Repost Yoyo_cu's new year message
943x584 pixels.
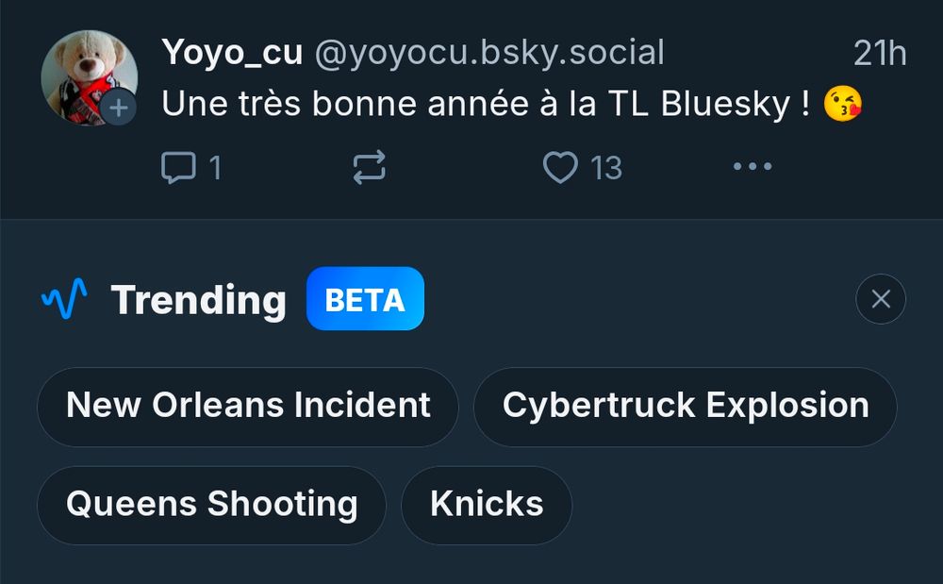click(x=368, y=167)
